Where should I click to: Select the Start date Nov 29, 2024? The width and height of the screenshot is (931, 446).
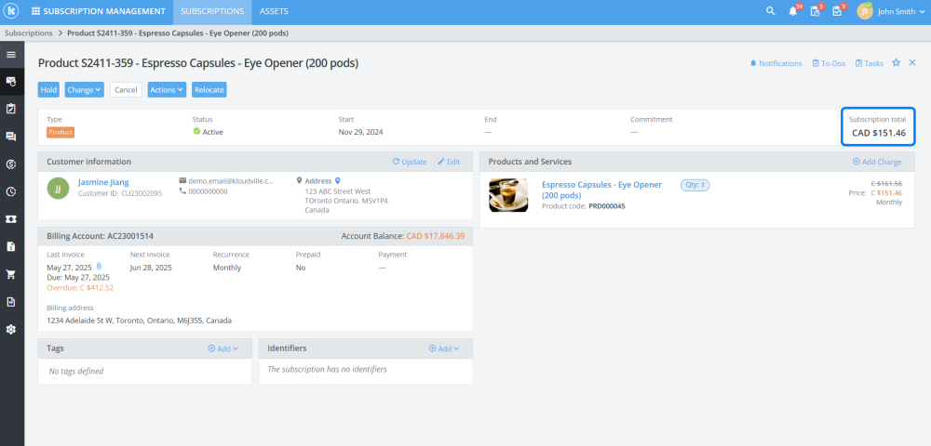[x=361, y=132]
